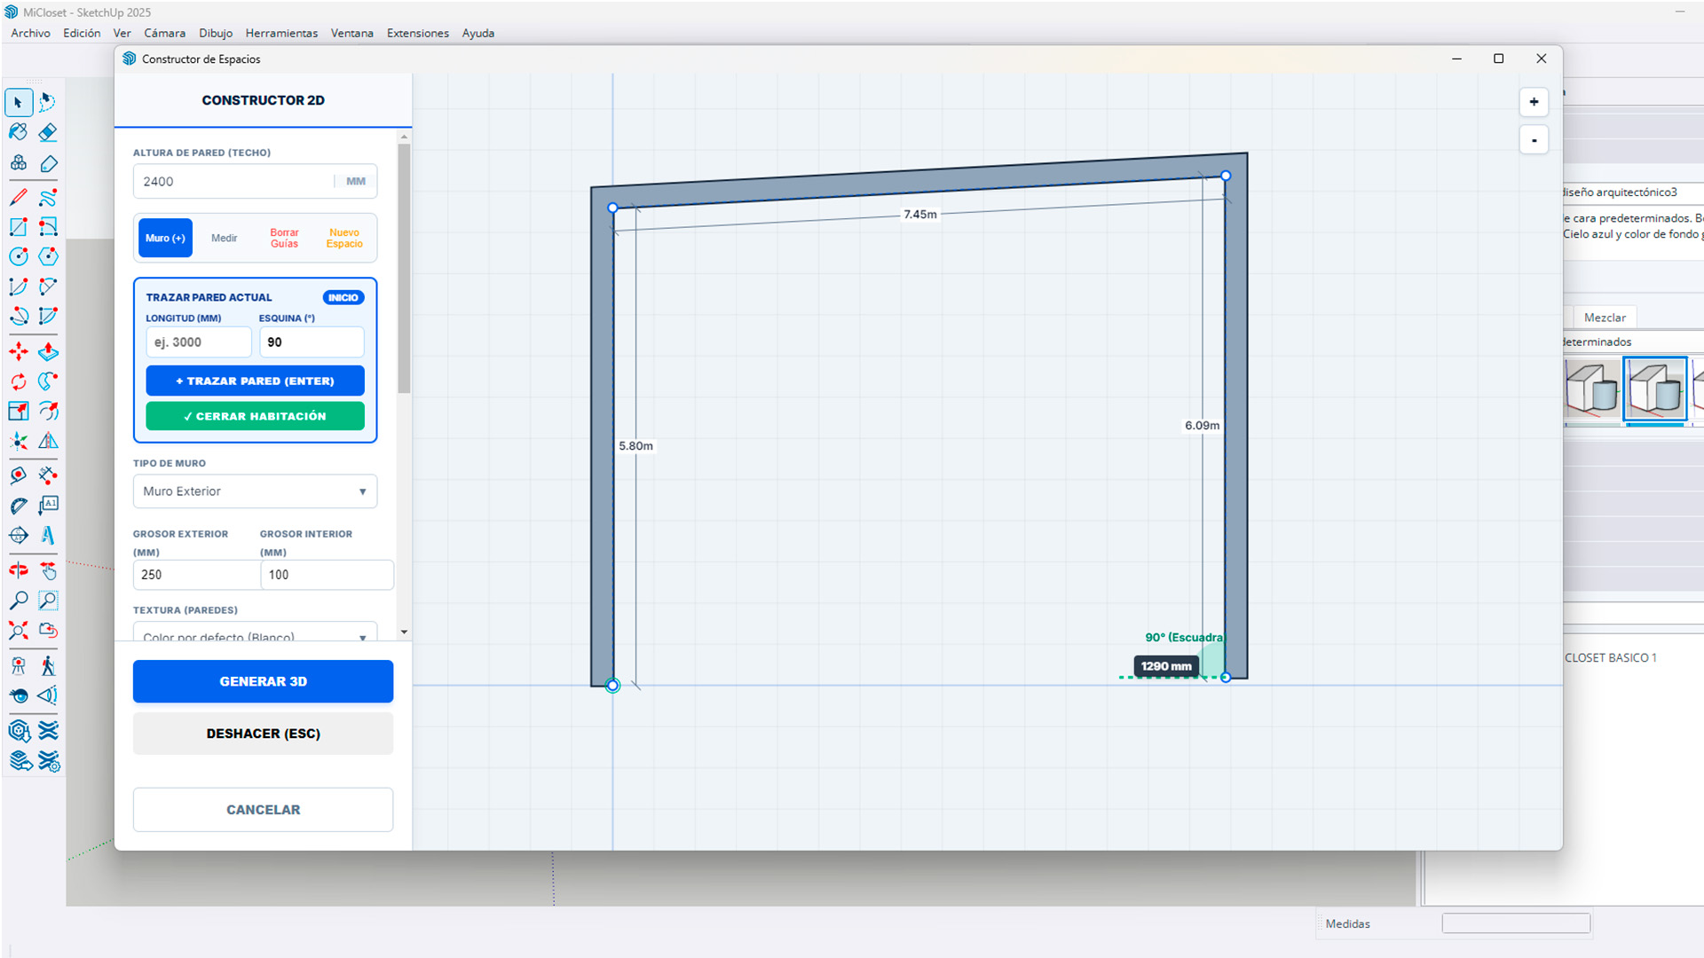Pick the Pan hand tool
Viewport: 1704px width, 958px height.
coord(48,570)
